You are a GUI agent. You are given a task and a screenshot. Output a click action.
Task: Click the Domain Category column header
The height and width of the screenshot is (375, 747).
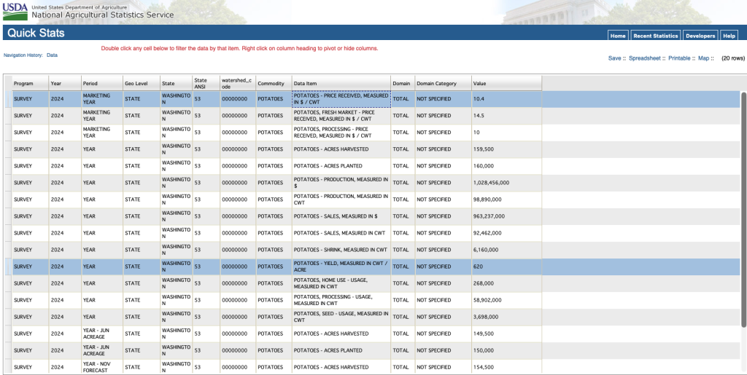[443, 83]
